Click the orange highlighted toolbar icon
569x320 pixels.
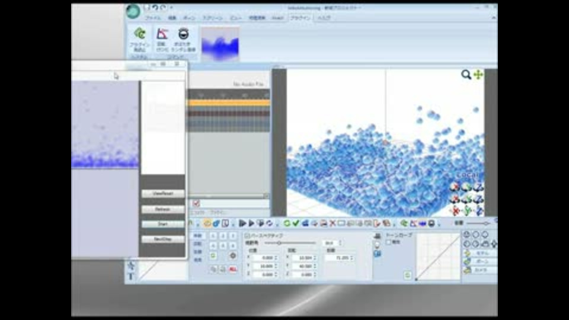point(207,223)
